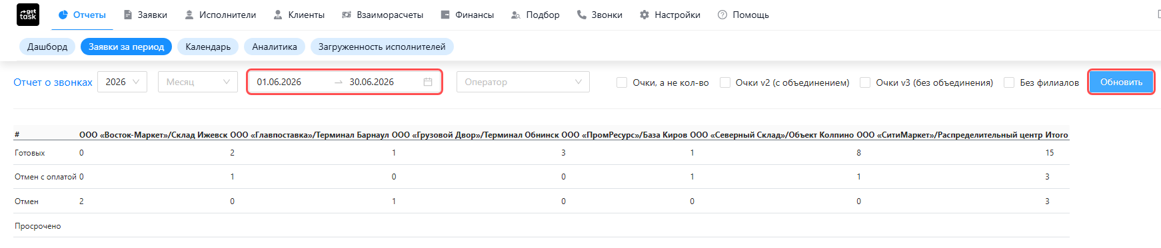This screenshot has width=1161, height=248.
Task: Click the get task logo
Action: (28, 15)
